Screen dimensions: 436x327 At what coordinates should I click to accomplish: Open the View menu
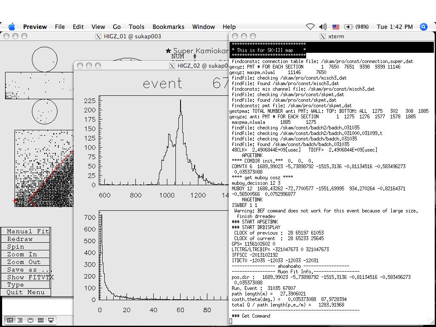click(x=98, y=27)
